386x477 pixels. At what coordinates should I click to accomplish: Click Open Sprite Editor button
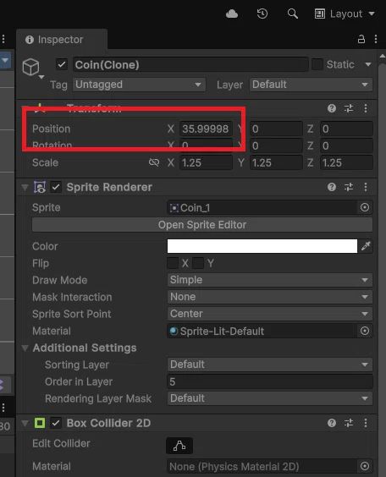pos(202,225)
